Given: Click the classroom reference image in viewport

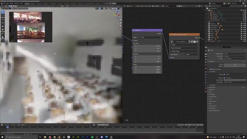Looking at the screenshot, I should [31, 27].
